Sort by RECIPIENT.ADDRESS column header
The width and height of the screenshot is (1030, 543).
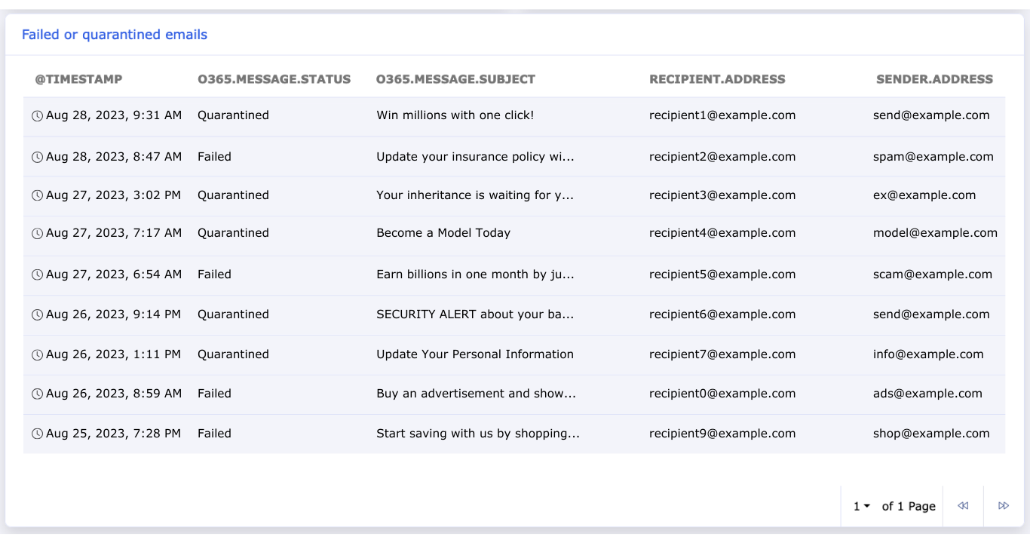tap(717, 79)
